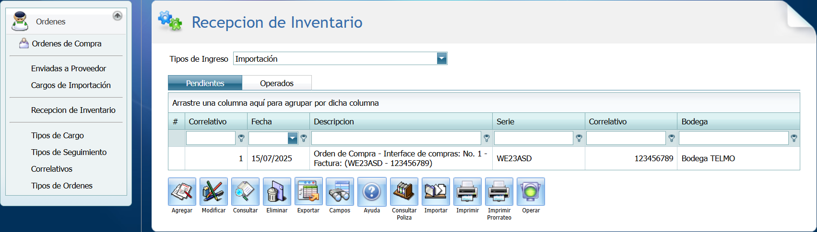
Task: Open filter menu for second Correlativo column
Action: [672, 138]
